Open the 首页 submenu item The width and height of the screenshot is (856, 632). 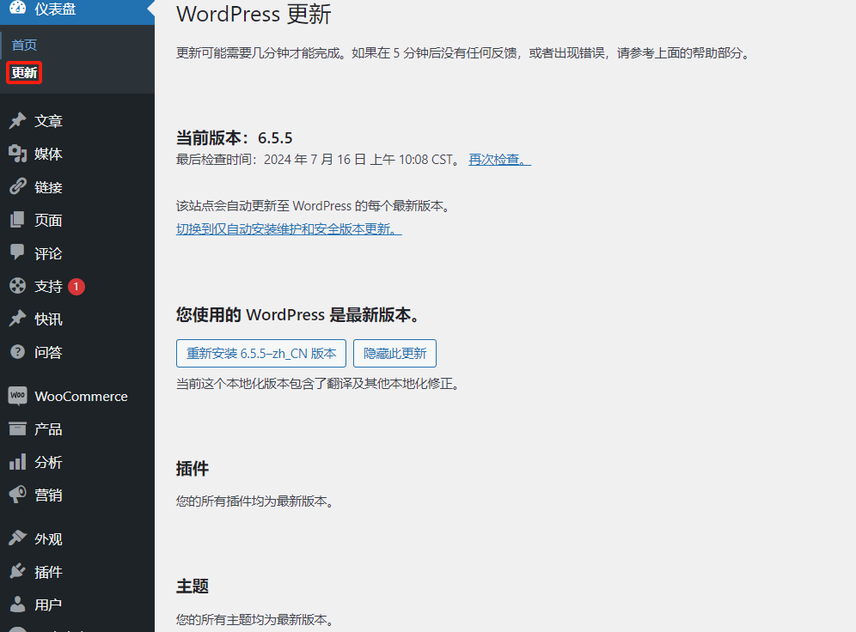click(24, 46)
